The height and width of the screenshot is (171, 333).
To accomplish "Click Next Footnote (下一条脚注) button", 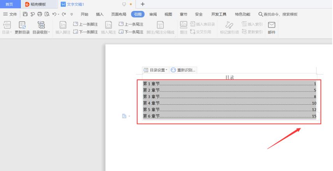I will tap(86, 32).
